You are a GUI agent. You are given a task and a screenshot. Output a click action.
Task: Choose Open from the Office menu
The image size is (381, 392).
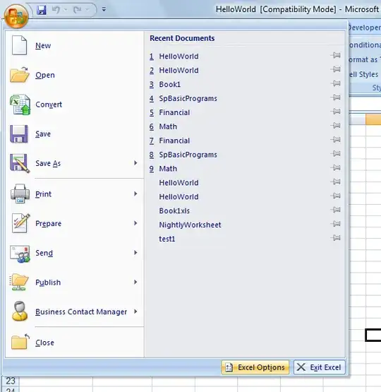coord(74,75)
